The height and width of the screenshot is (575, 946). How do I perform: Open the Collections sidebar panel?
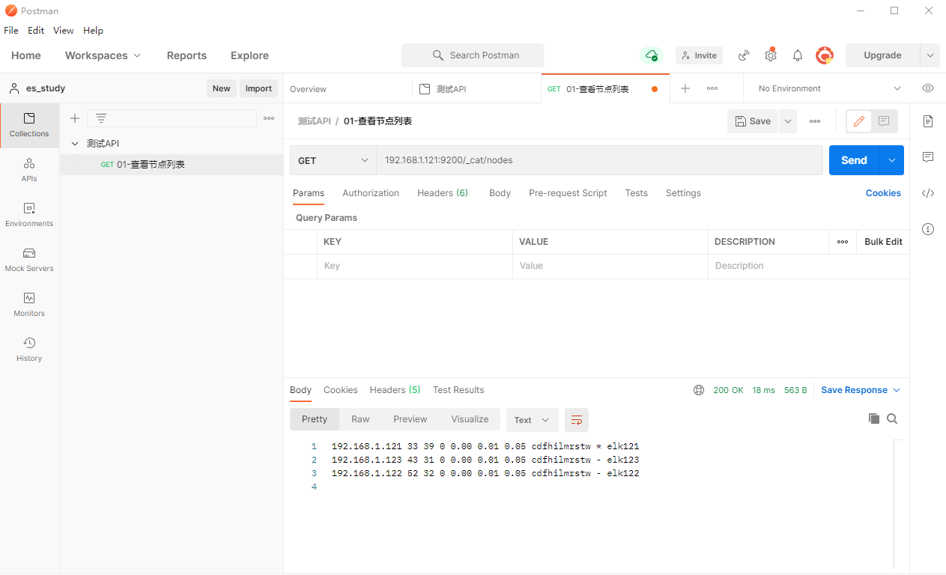tap(29, 125)
